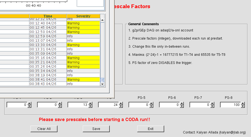Focus the PS-5 prescale input field

click(x=139, y=105)
